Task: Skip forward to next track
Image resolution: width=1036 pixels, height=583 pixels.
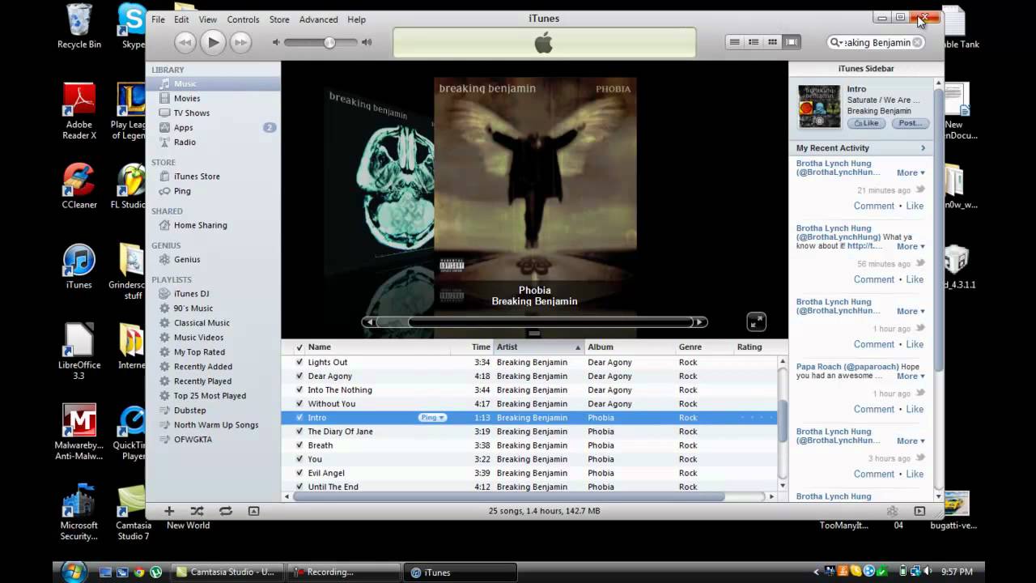Action: point(240,42)
